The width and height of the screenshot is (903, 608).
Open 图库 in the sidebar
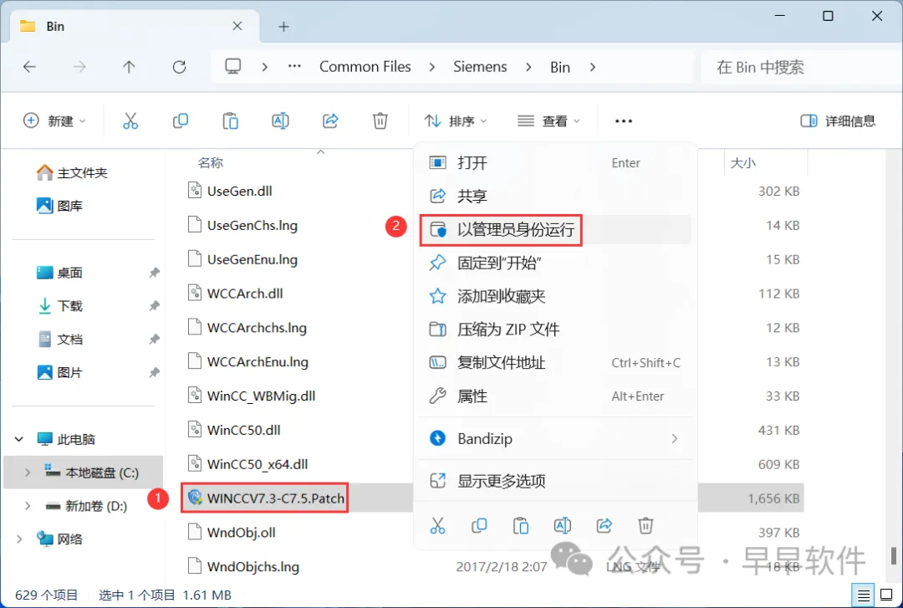click(x=60, y=206)
